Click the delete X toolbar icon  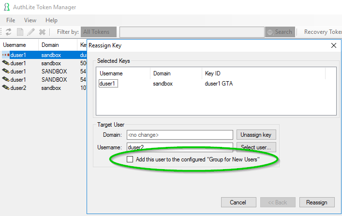[x=42, y=32]
